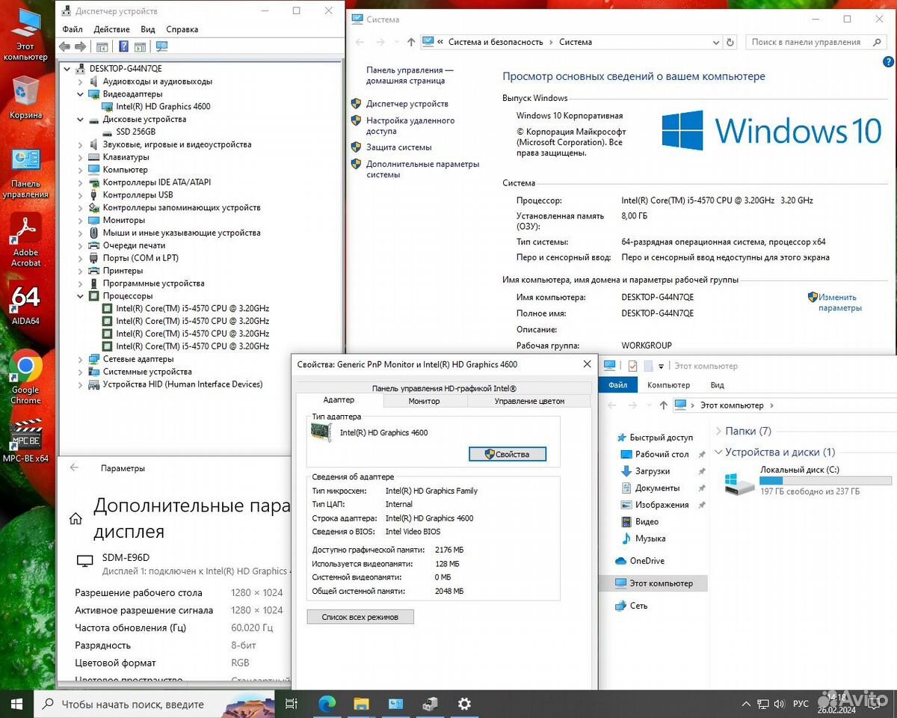Select Локальный диск (C:) drive
897x718 pixels.
tap(807, 481)
